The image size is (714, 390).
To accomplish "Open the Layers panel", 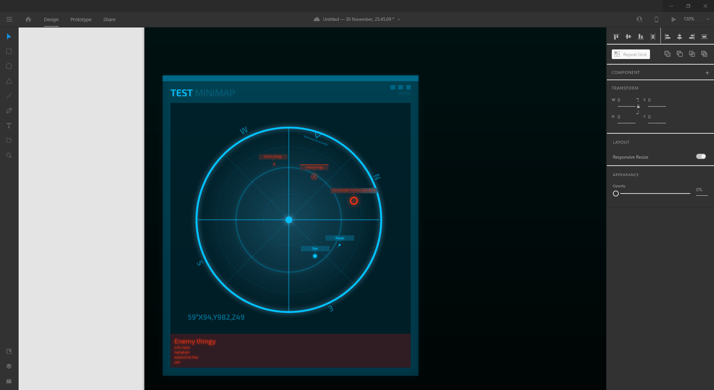I will click(9, 366).
